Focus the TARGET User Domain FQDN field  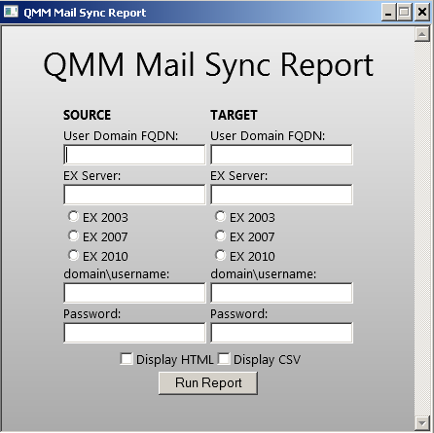[281, 155]
